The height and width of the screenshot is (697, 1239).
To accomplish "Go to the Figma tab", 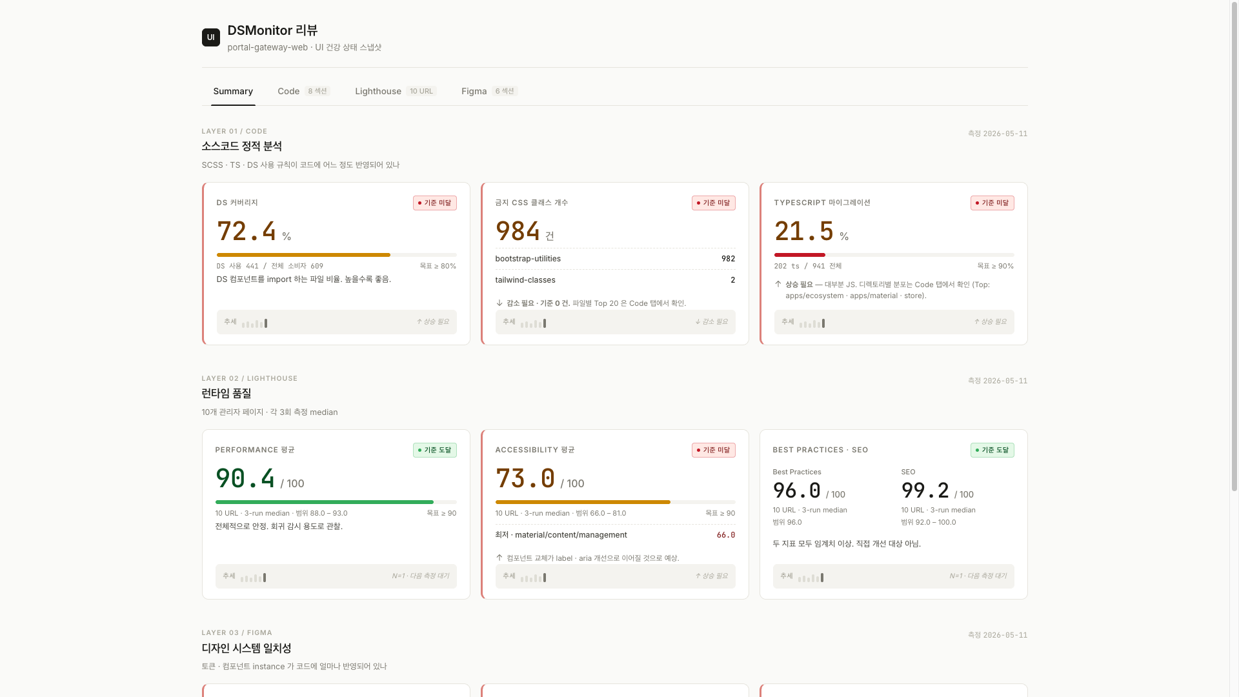I will [x=489, y=91].
